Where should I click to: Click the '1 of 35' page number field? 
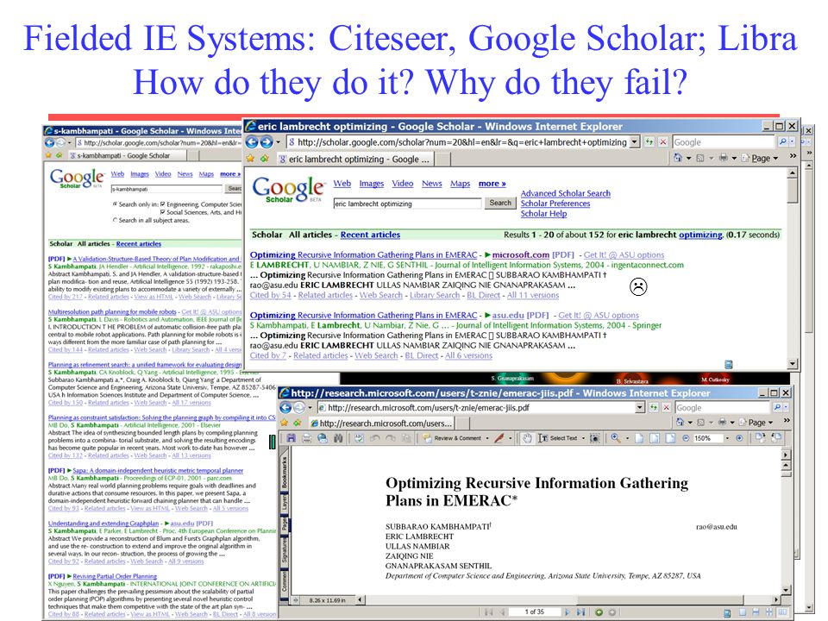[x=535, y=612]
